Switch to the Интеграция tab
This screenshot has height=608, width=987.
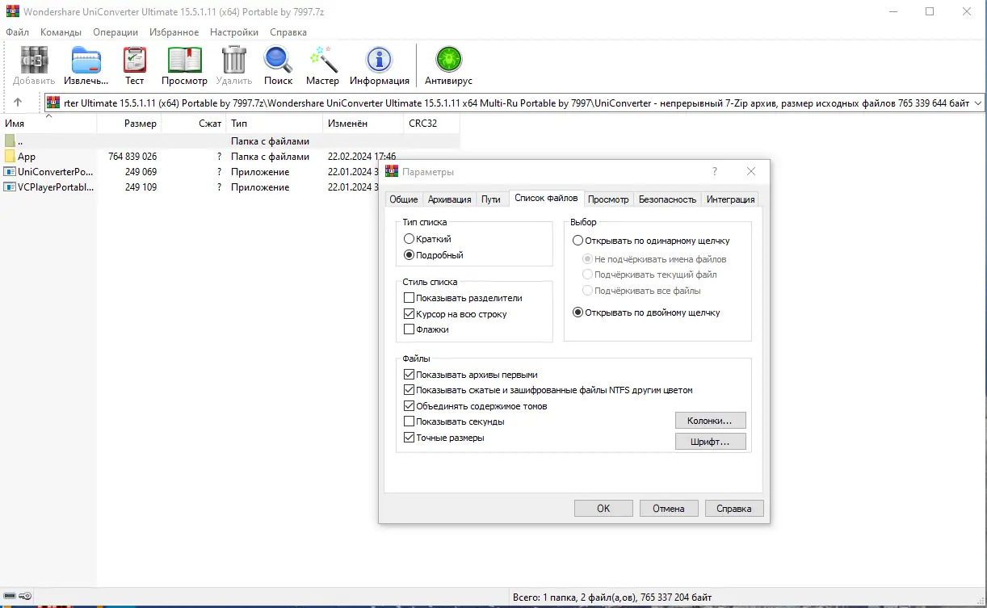click(x=730, y=199)
